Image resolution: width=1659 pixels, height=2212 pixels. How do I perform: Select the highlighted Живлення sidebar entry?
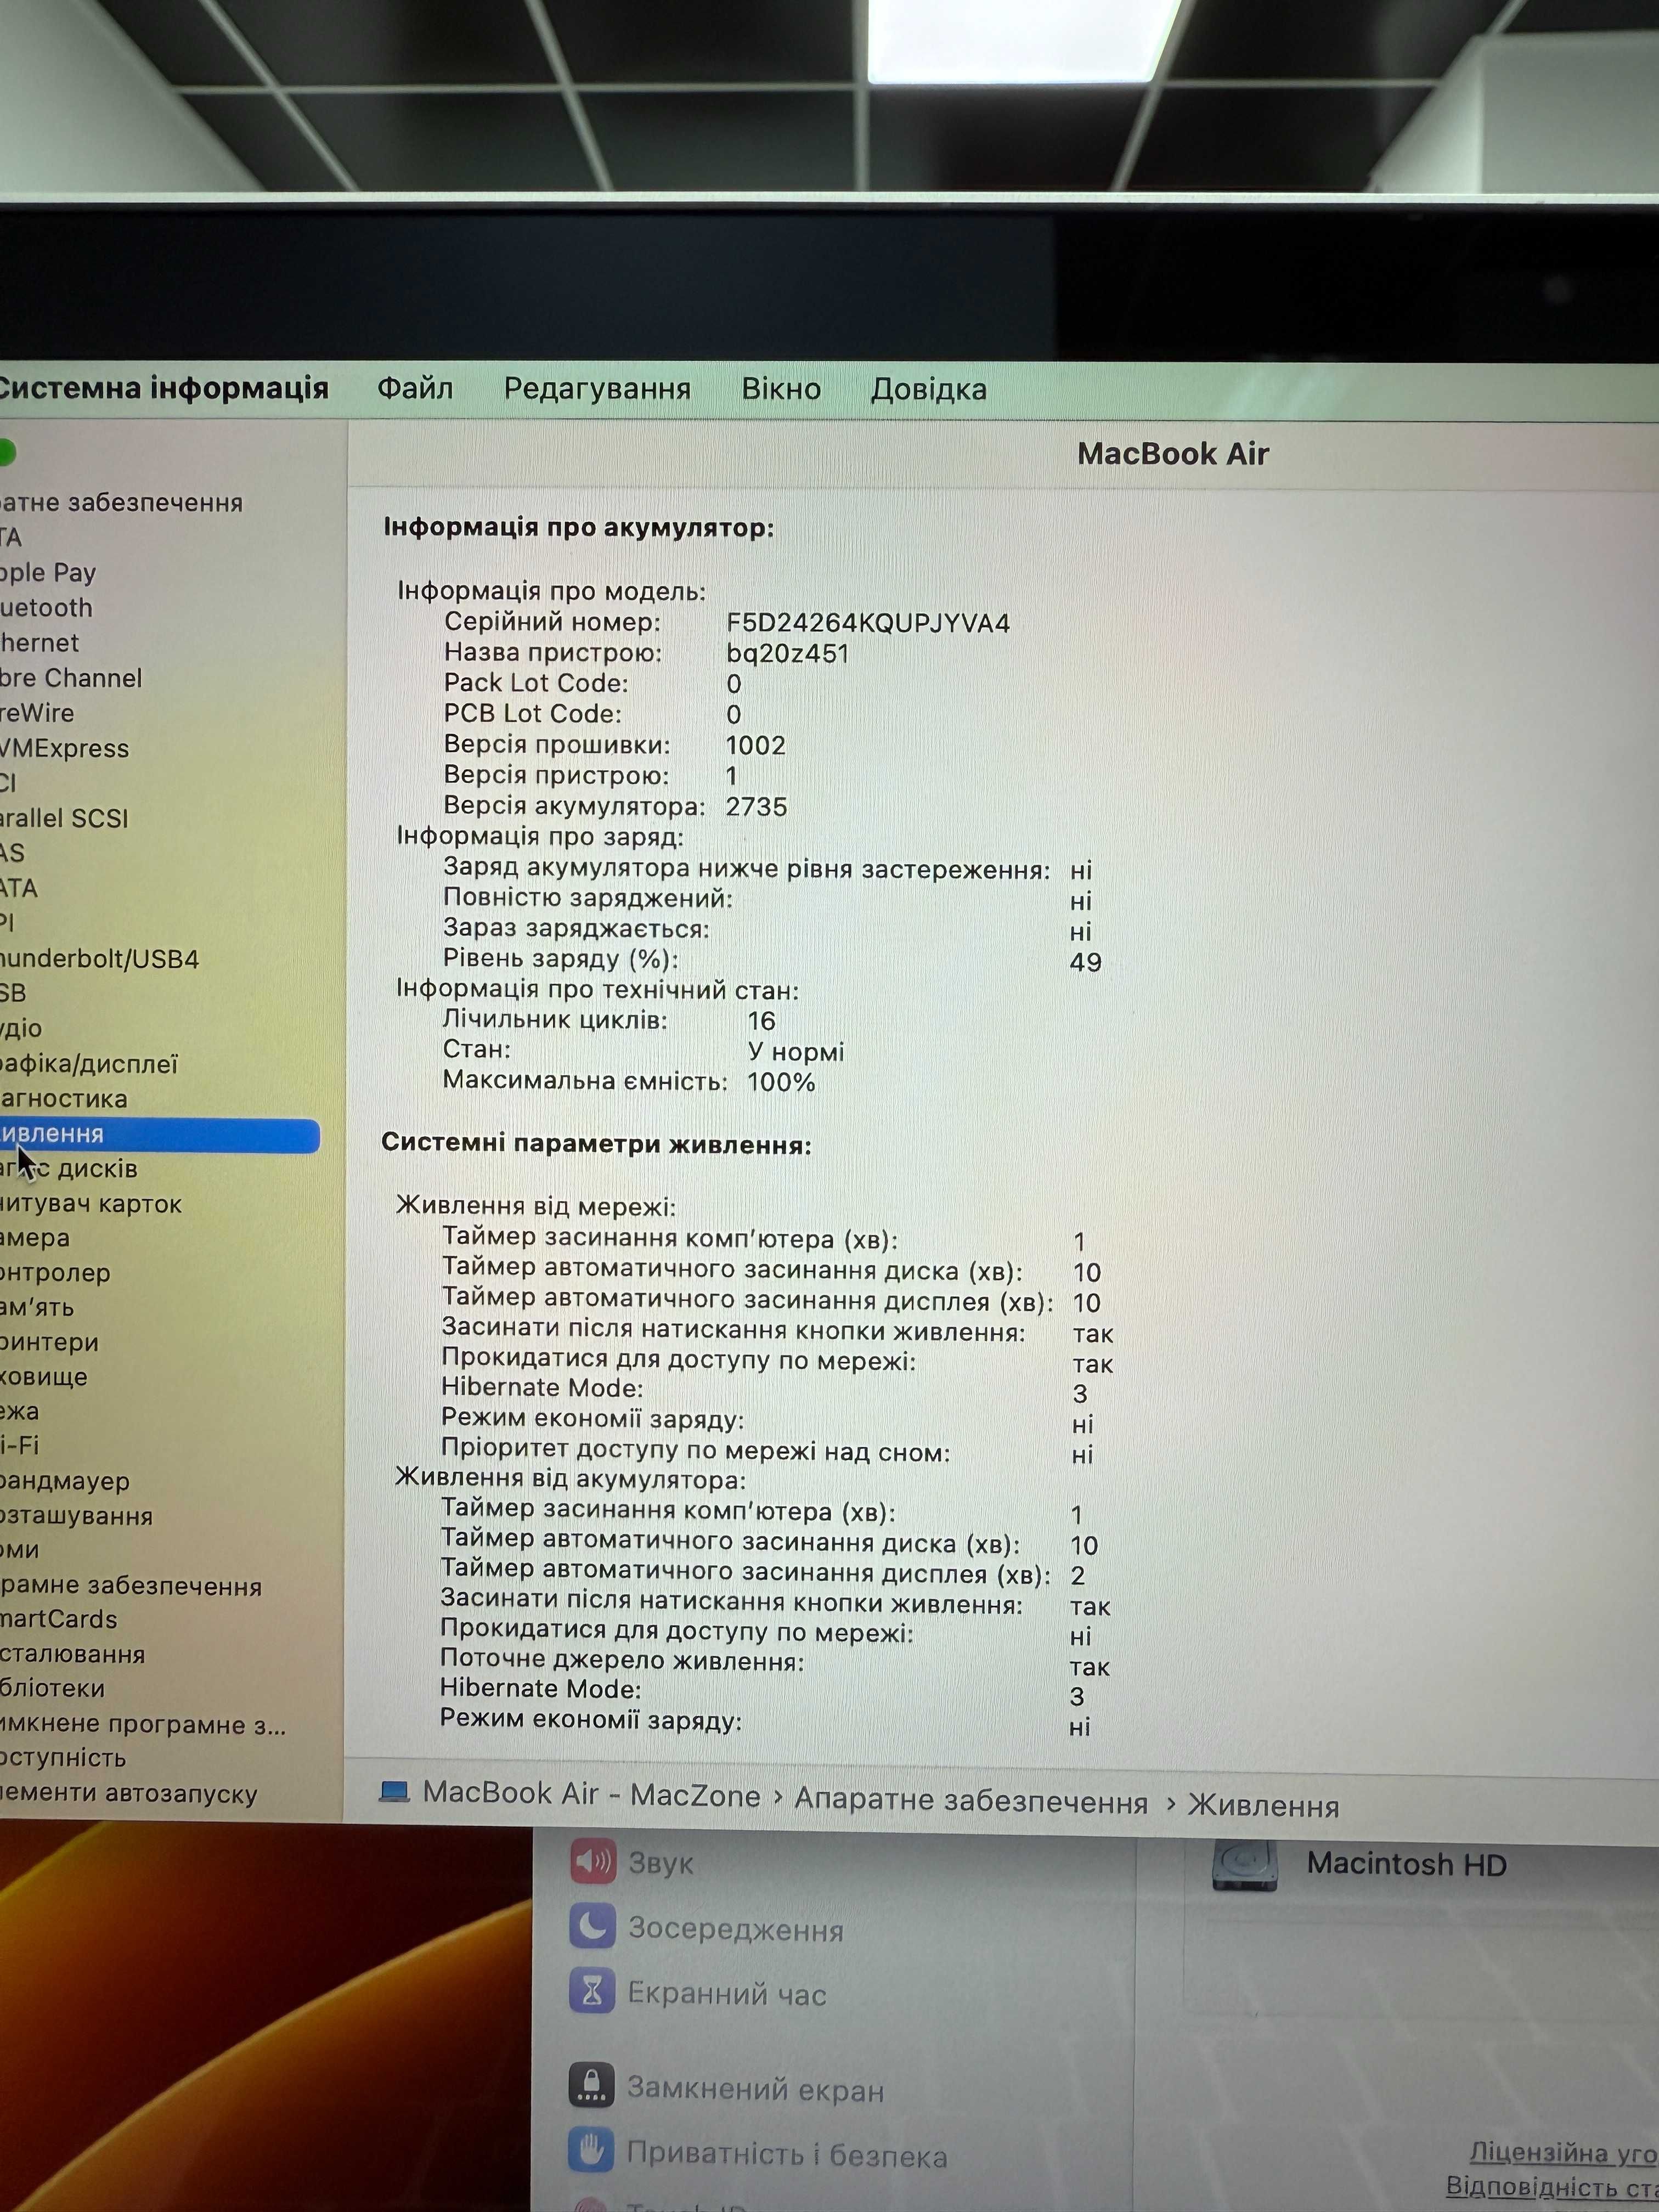160,1135
